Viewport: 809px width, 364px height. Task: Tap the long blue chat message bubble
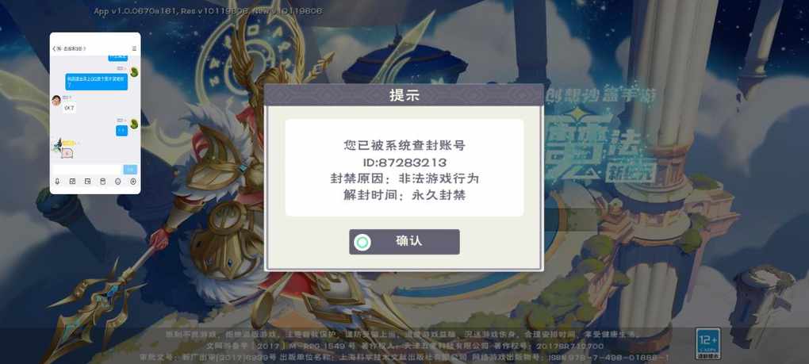tap(97, 82)
